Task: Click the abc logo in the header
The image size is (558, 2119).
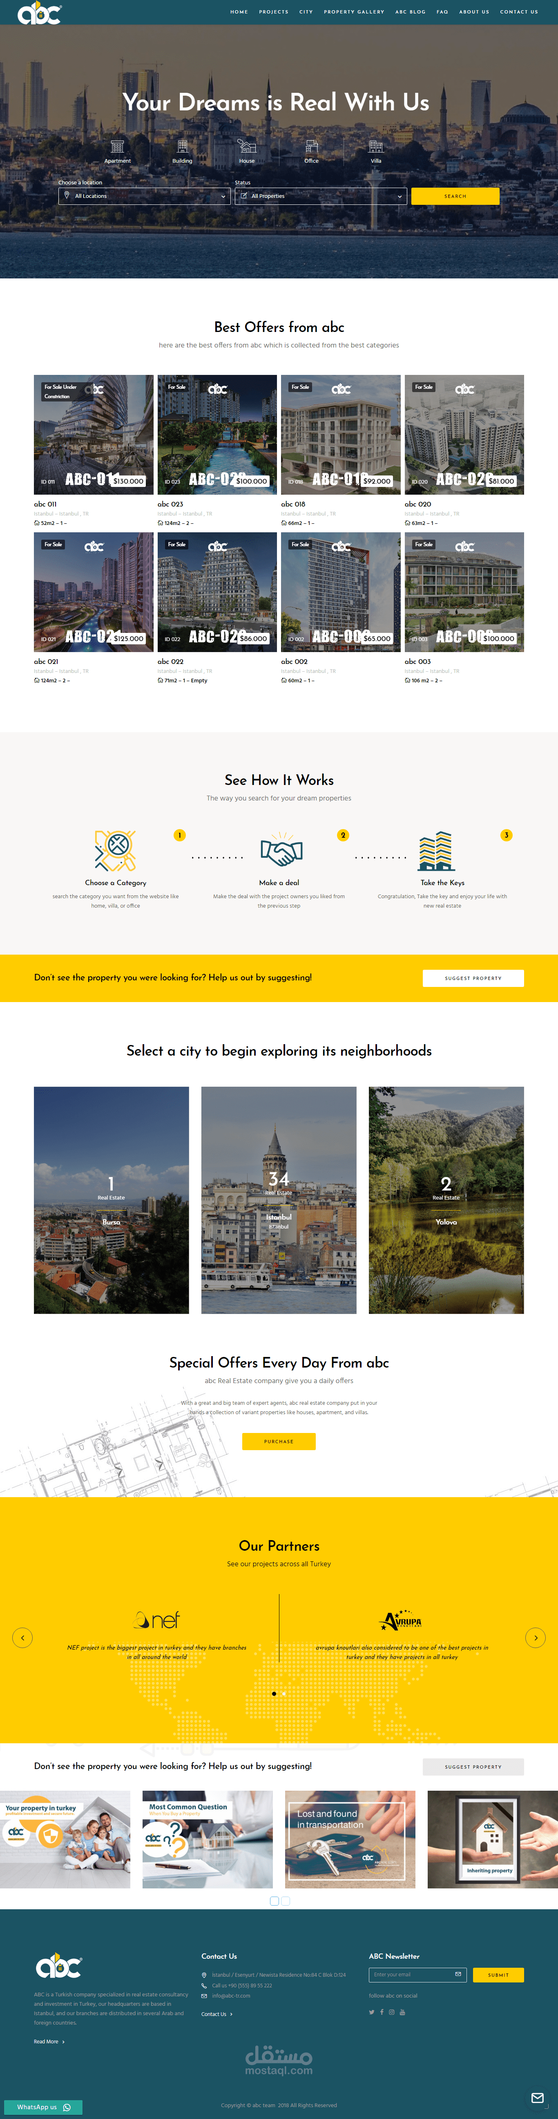Action: point(40,12)
